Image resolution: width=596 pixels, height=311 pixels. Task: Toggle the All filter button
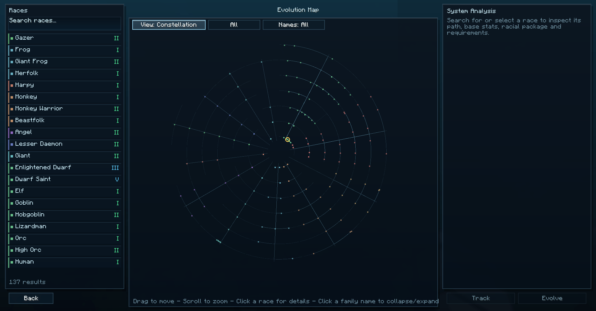234,25
